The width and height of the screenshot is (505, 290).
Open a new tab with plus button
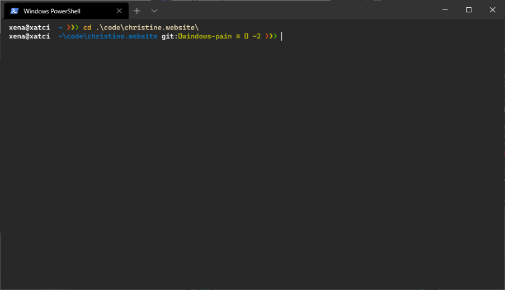136,11
